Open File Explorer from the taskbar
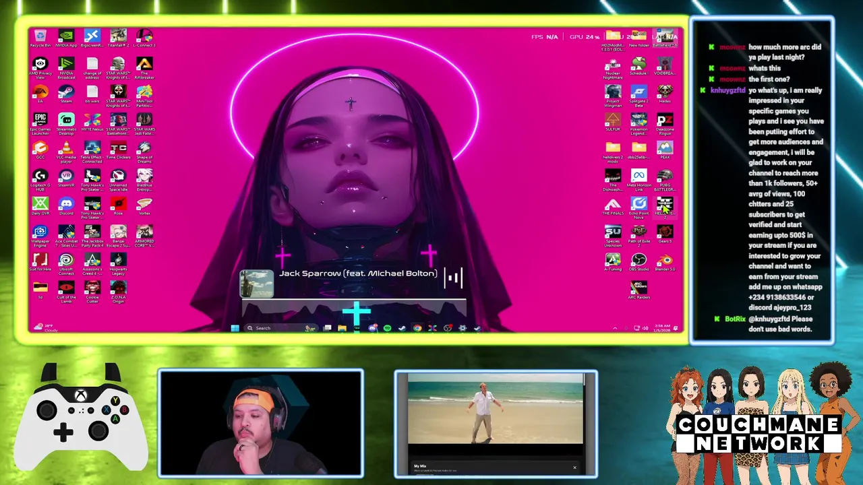 342,328
